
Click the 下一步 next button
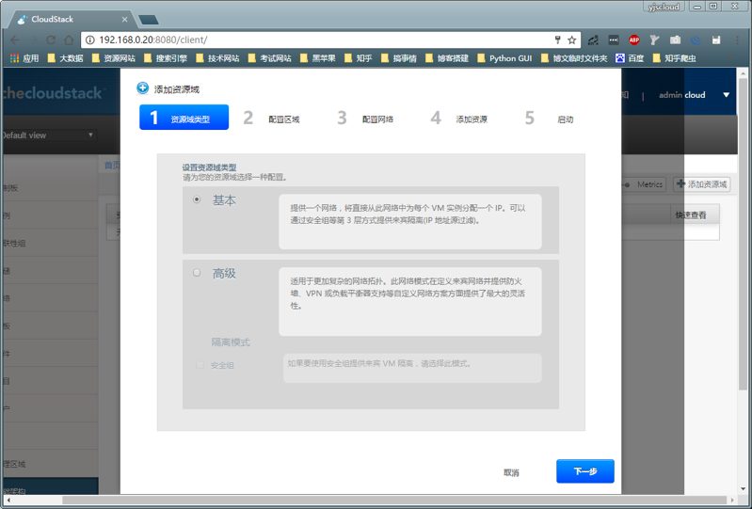tap(584, 471)
